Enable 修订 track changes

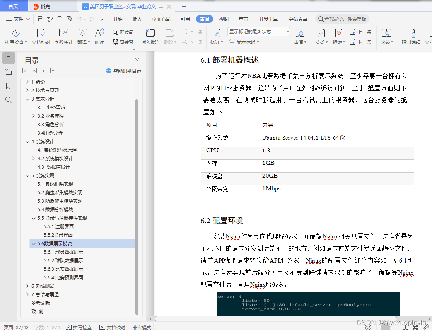[216, 37]
